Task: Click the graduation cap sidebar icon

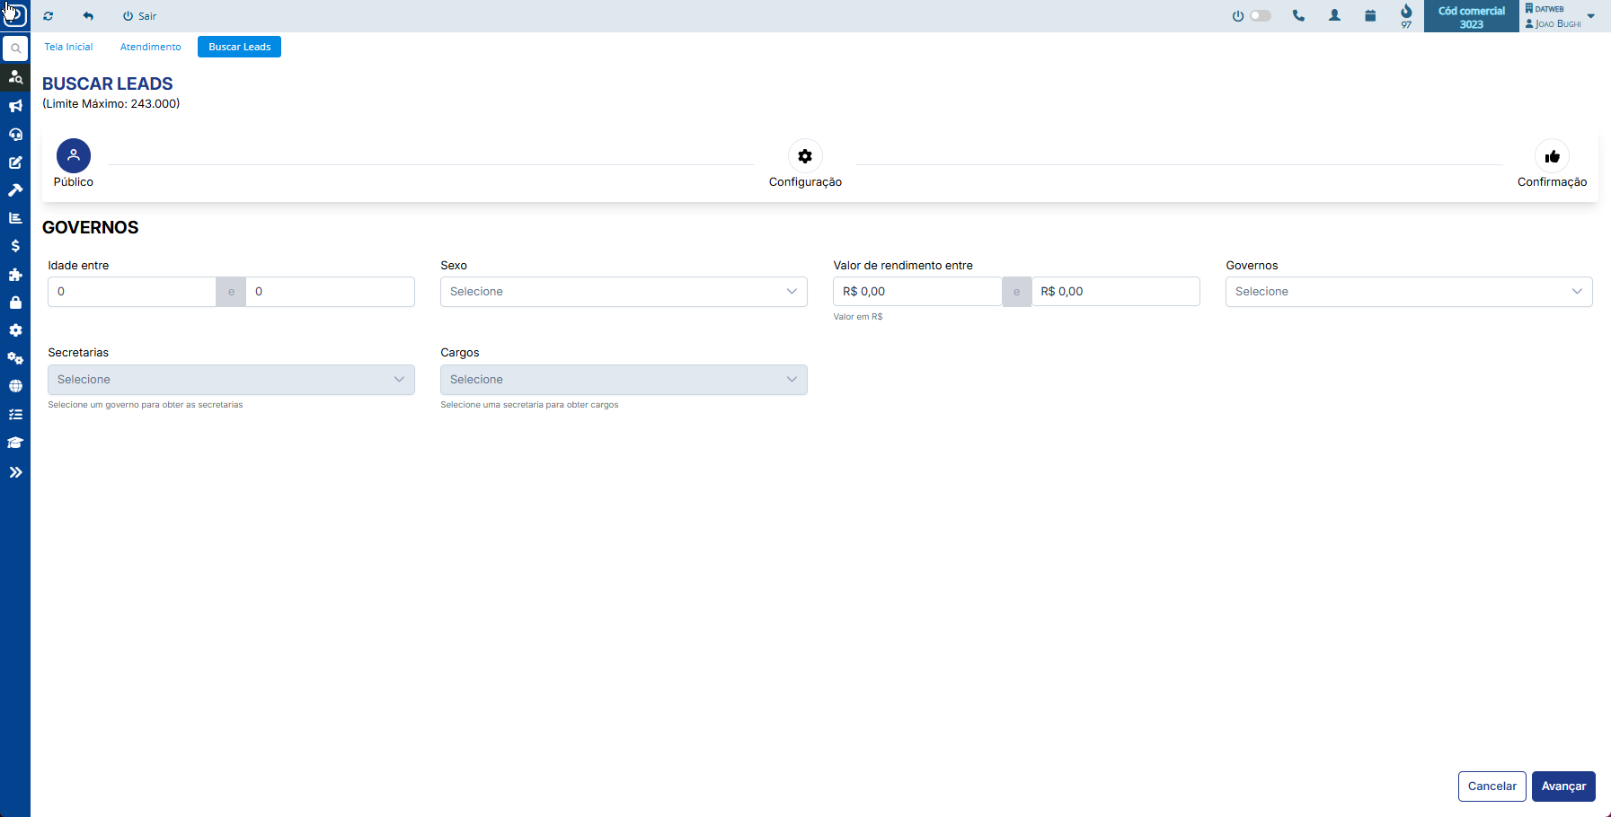Action: pos(15,443)
